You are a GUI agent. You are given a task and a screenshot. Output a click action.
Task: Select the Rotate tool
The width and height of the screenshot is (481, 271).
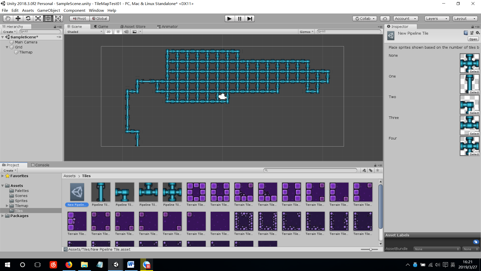(x=28, y=19)
